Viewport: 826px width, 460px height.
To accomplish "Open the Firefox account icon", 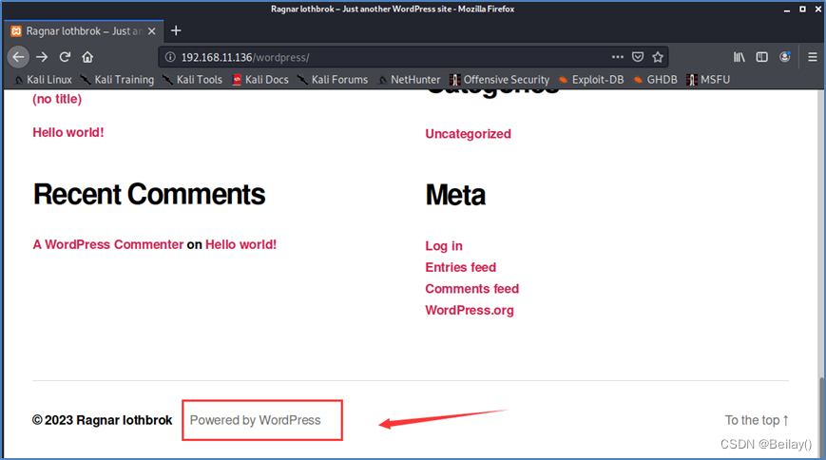I will [x=785, y=57].
